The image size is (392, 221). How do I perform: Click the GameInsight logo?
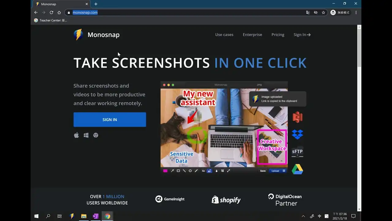170,199
